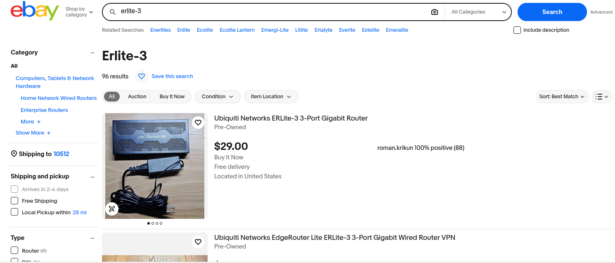Open Enterprise Routers category
The width and height of the screenshot is (615, 263).
[44, 110]
